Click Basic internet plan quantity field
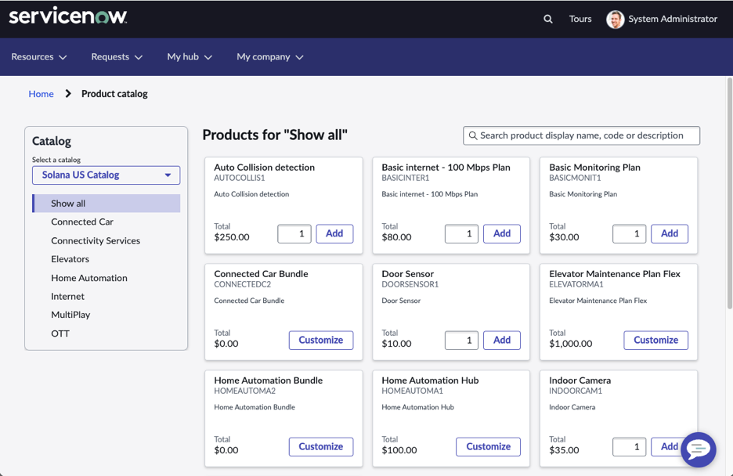 point(461,233)
